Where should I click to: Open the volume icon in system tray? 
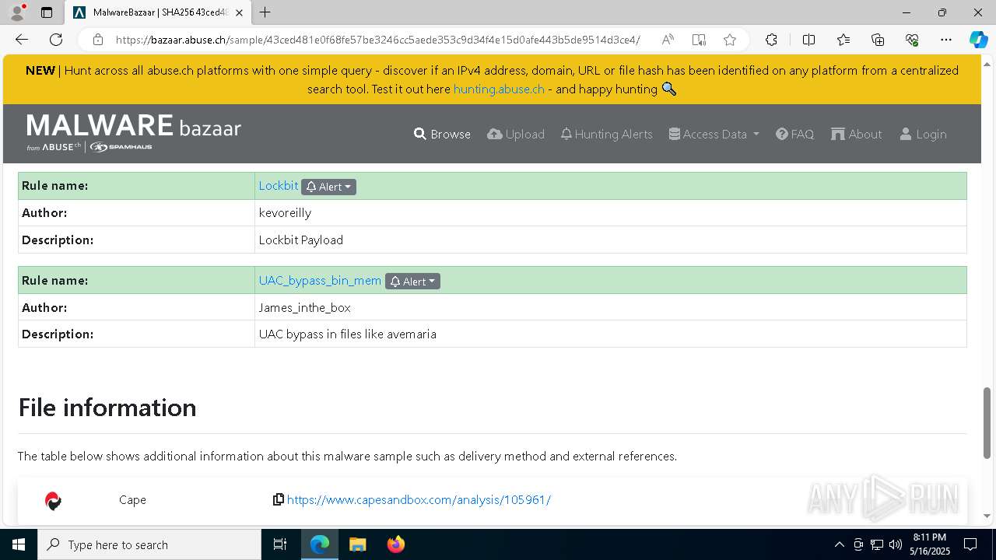click(896, 544)
